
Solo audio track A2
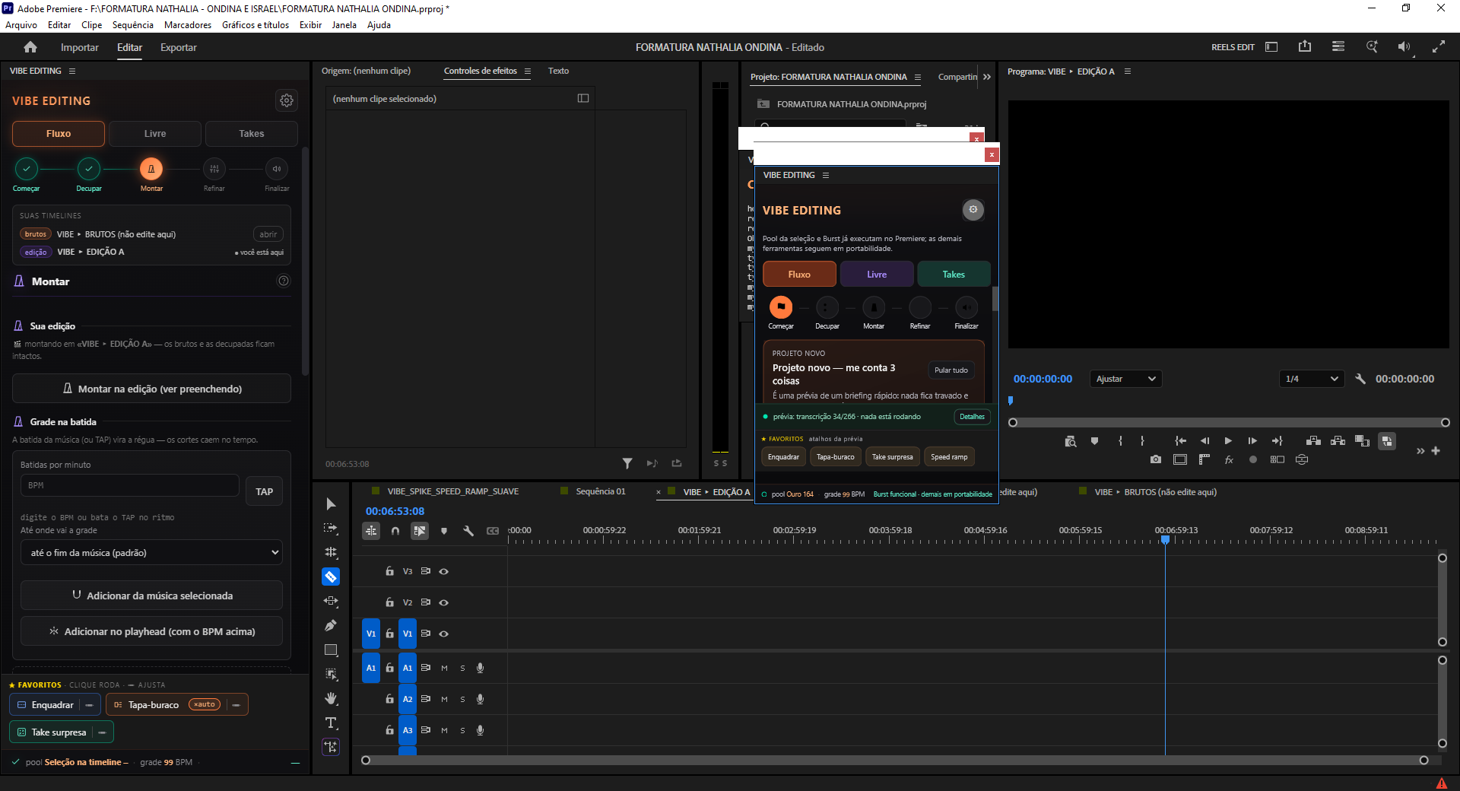click(x=462, y=699)
